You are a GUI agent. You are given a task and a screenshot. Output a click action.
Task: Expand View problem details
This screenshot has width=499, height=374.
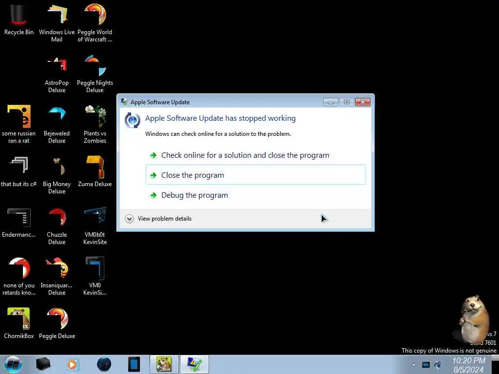click(x=158, y=219)
